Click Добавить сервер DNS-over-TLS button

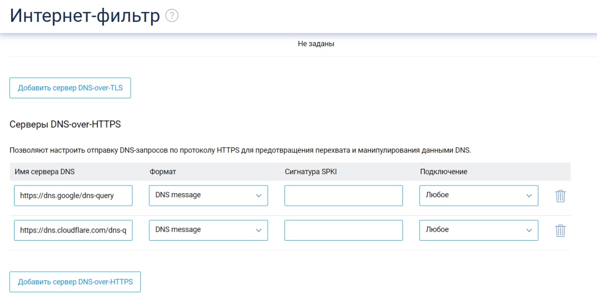[70, 88]
